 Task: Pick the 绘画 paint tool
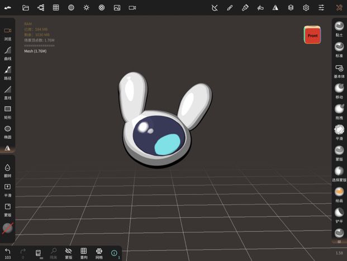[339, 194]
